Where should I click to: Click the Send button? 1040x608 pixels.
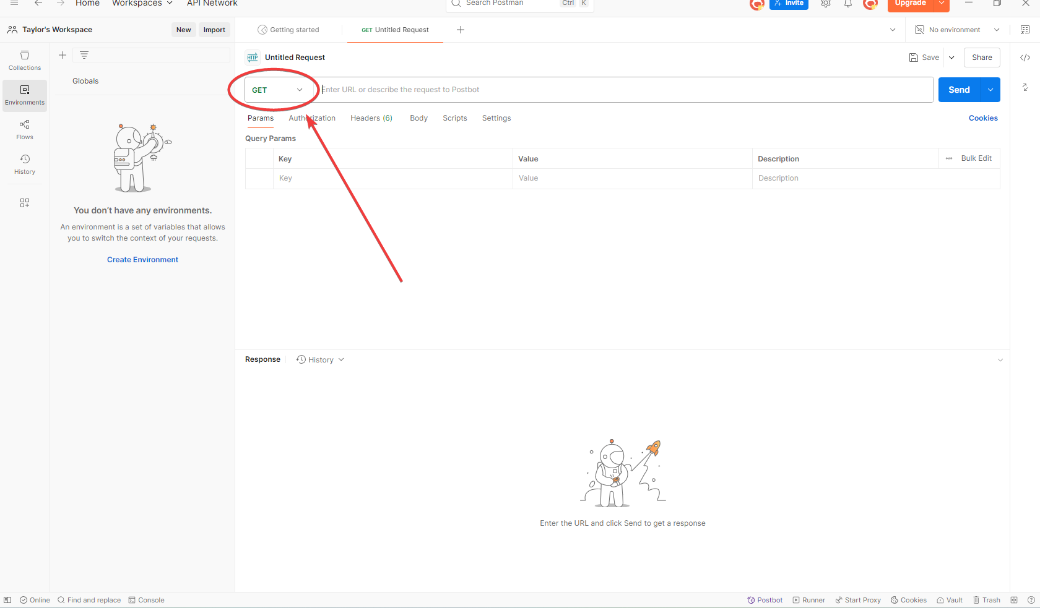pos(960,90)
